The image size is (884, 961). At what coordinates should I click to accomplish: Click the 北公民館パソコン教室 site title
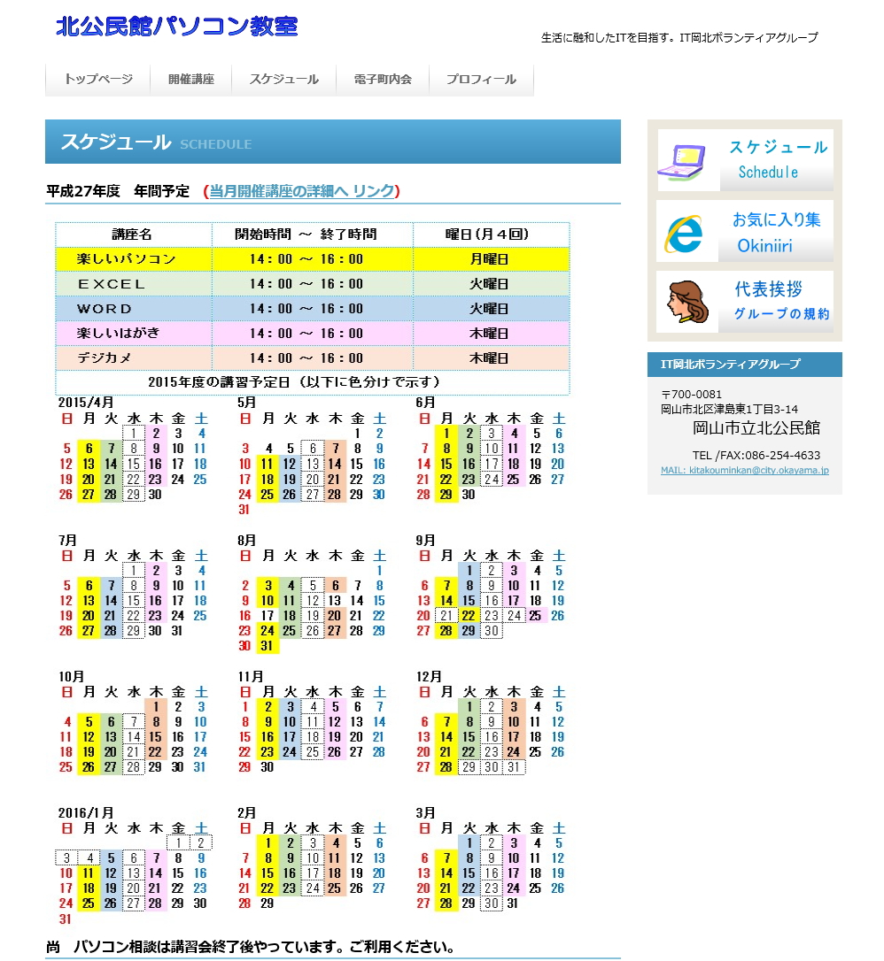[x=177, y=27]
